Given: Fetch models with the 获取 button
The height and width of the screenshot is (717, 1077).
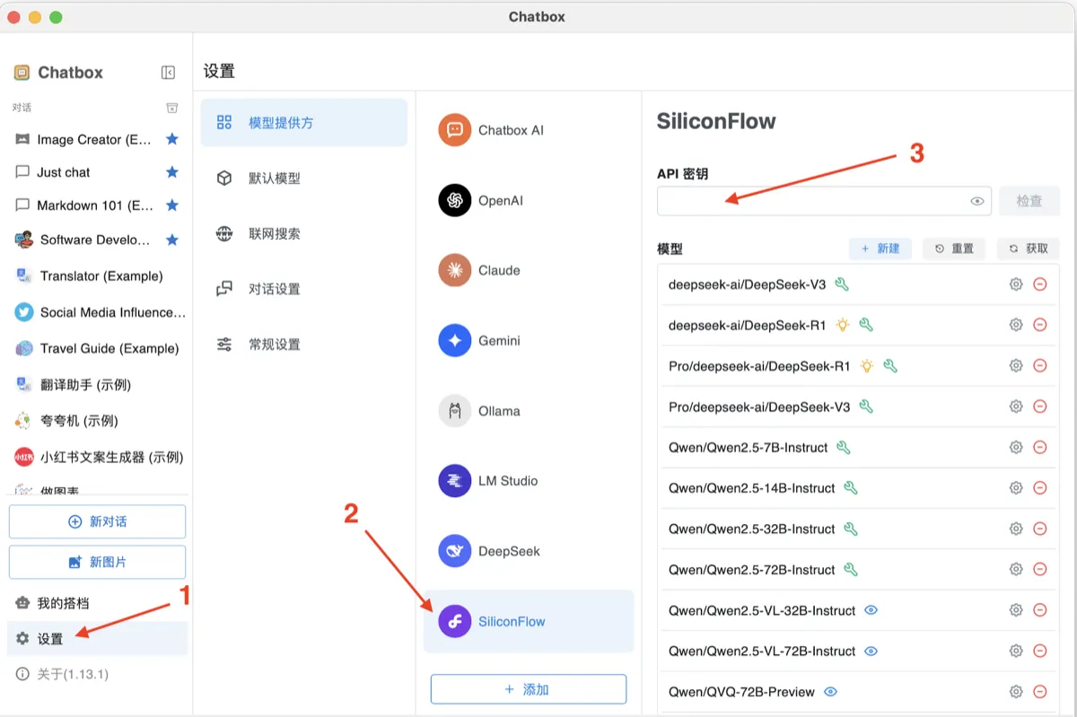Looking at the screenshot, I should (x=1029, y=249).
